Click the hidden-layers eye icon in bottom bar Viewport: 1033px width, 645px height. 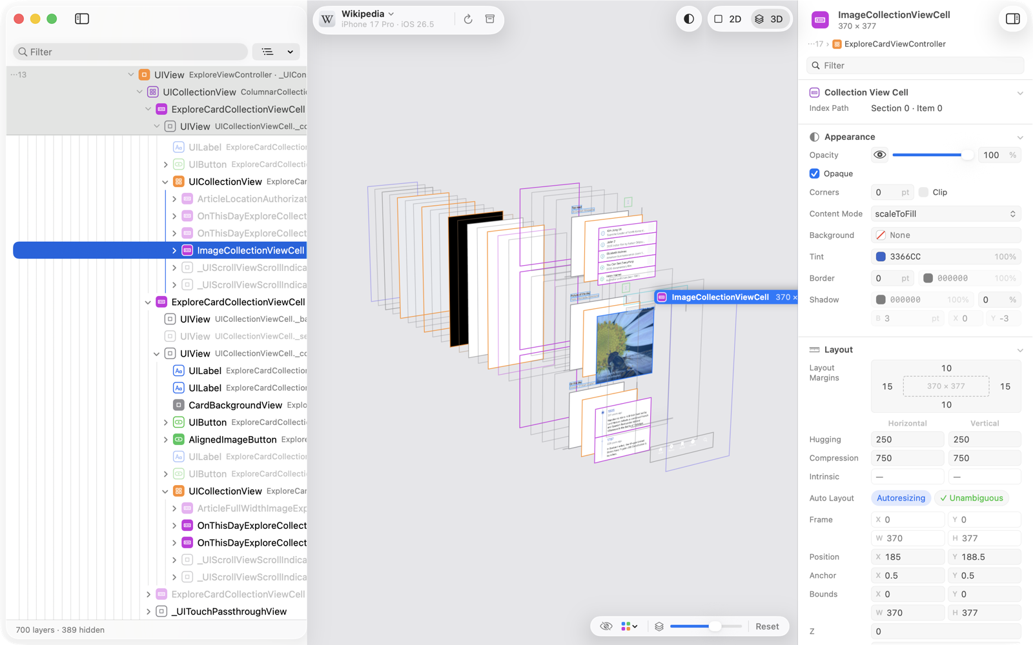click(x=606, y=626)
